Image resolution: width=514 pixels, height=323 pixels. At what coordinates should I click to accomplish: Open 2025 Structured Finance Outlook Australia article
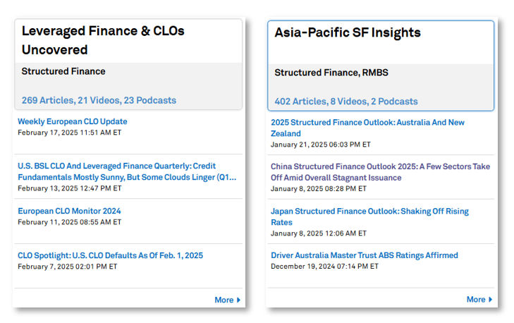click(x=367, y=128)
